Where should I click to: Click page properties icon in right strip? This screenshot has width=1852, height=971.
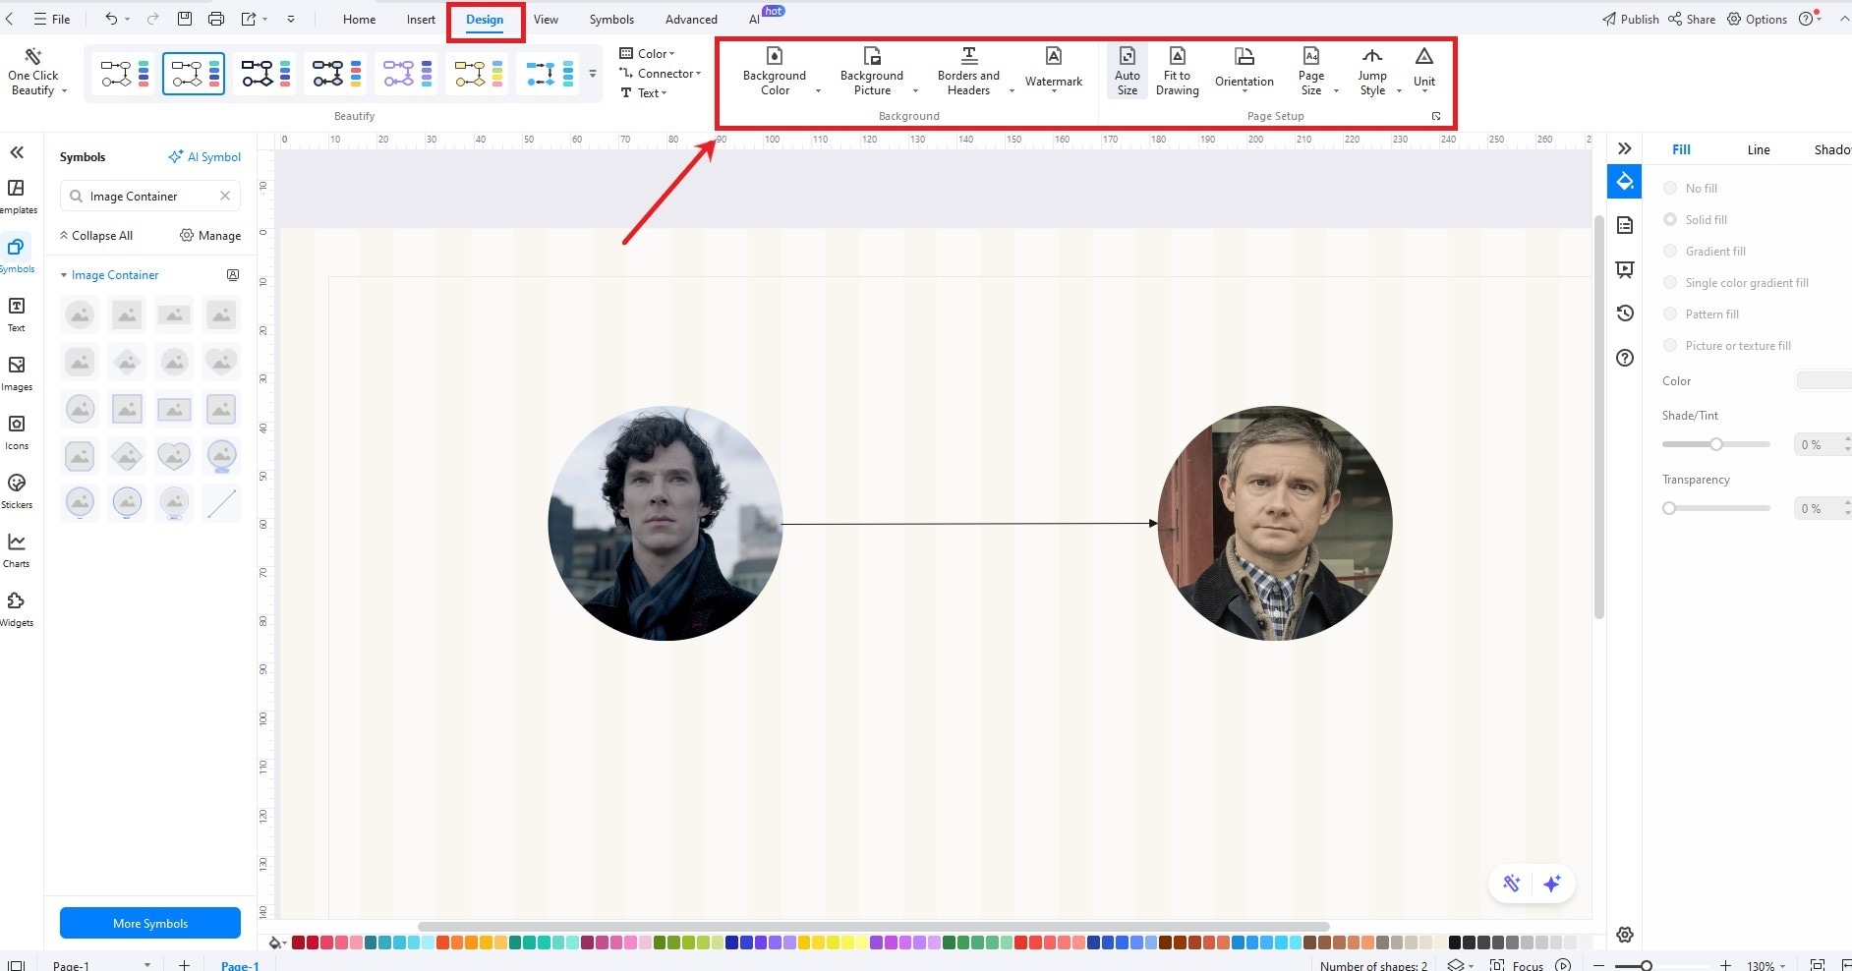coord(1625,225)
